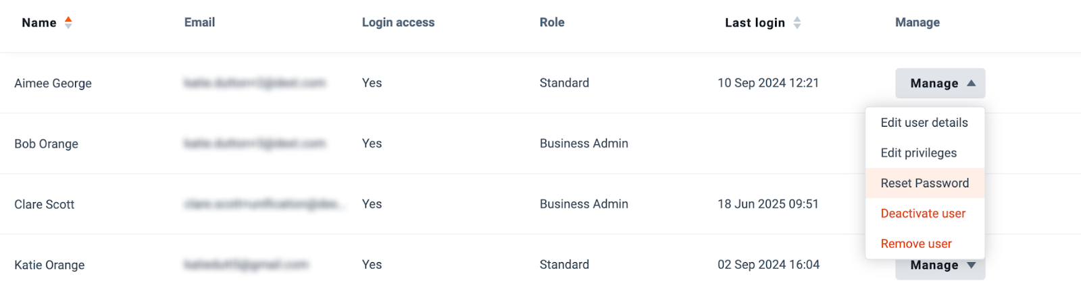Sort by Last login arrows icon
Image resolution: width=1081 pixels, height=281 pixels.
click(x=797, y=23)
